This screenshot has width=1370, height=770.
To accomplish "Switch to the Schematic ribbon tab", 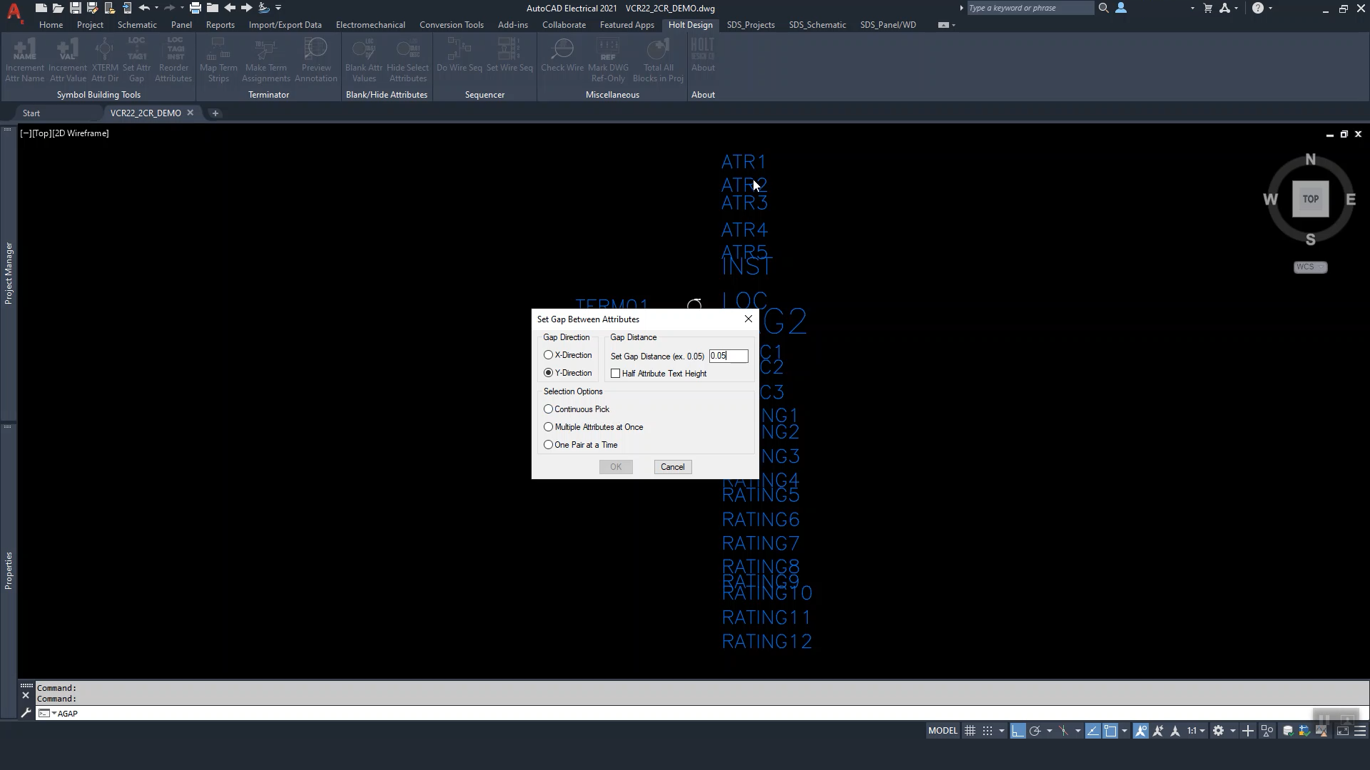I will 137,25.
